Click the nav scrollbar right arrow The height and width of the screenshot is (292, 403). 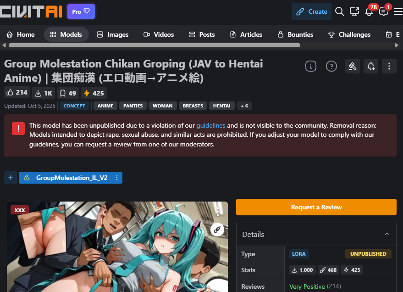click(397, 45)
